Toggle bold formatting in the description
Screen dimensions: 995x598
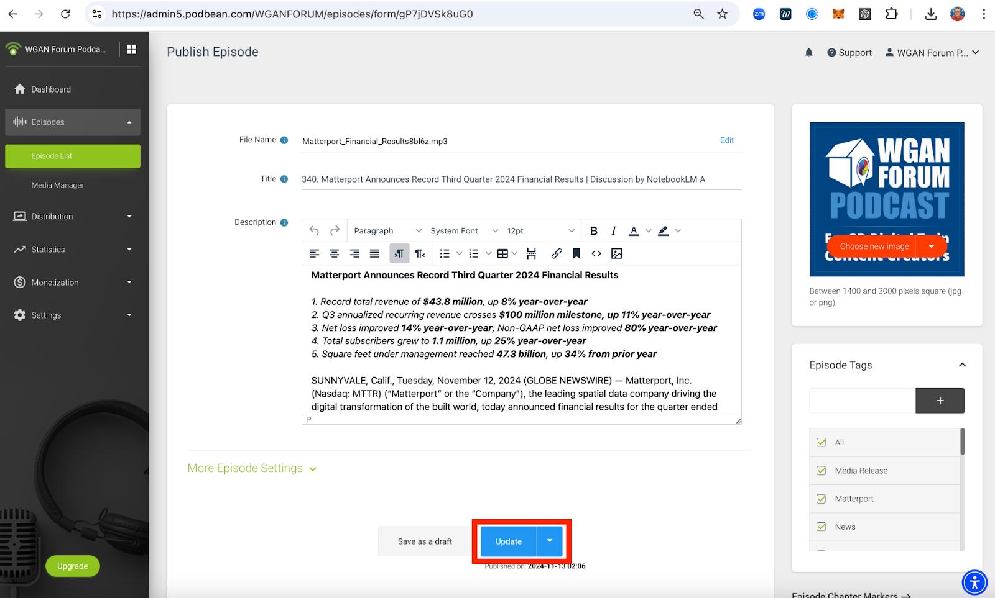tap(594, 231)
